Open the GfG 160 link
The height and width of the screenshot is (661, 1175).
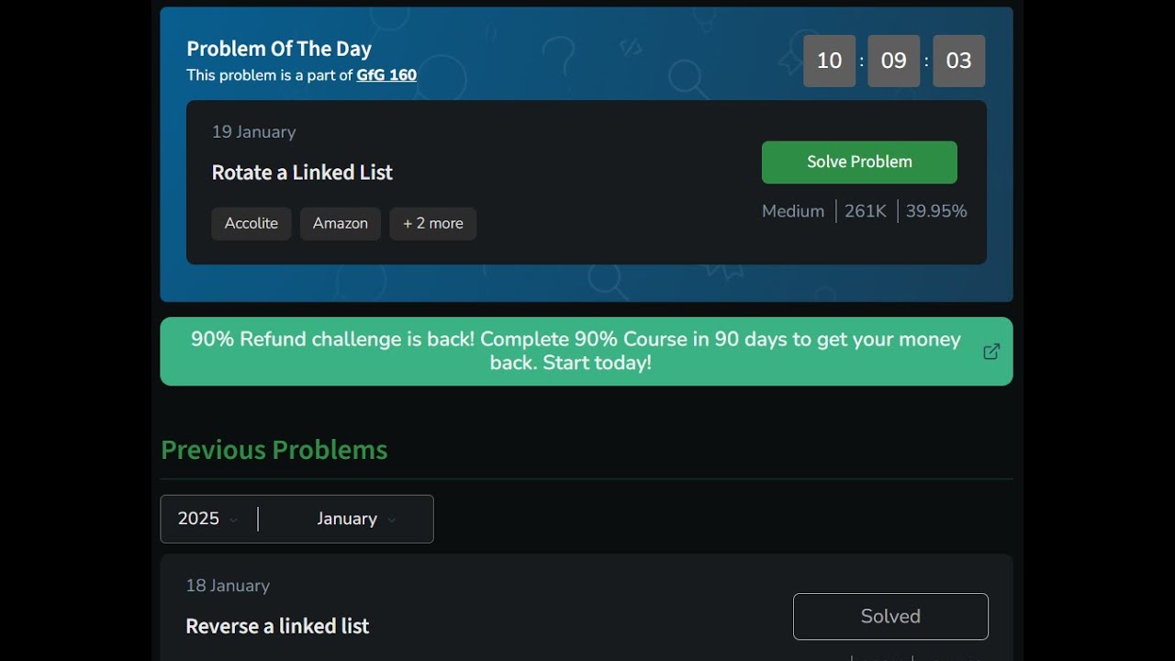click(x=386, y=75)
